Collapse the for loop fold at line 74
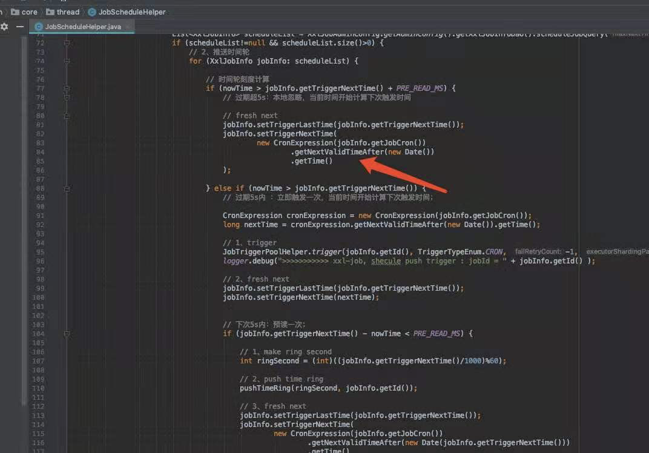The height and width of the screenshot is (453, 649). pos(67,61)
